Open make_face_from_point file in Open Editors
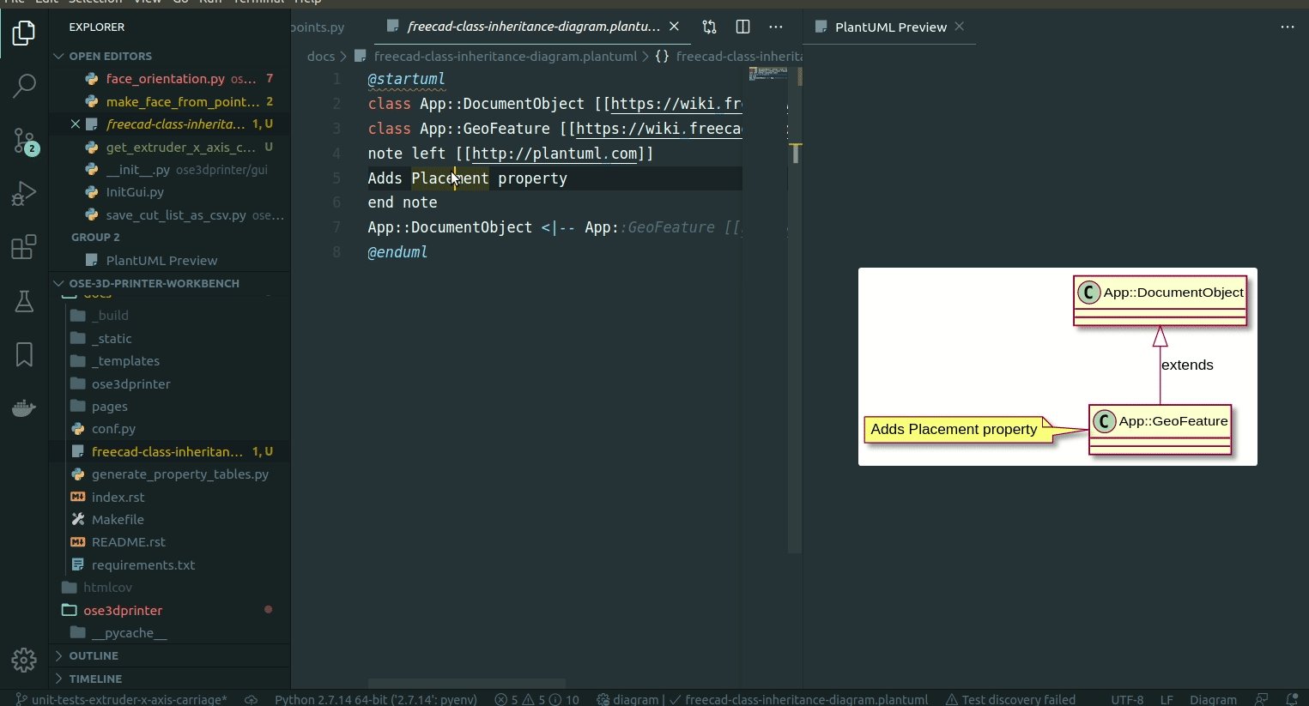 point(169,101)
